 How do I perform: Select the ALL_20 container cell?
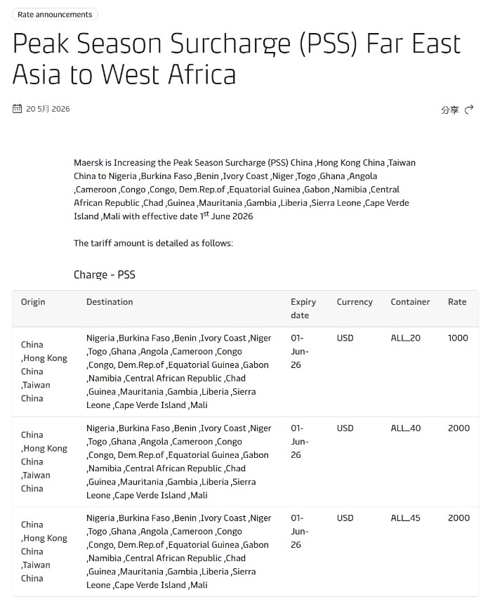[406, 339]
